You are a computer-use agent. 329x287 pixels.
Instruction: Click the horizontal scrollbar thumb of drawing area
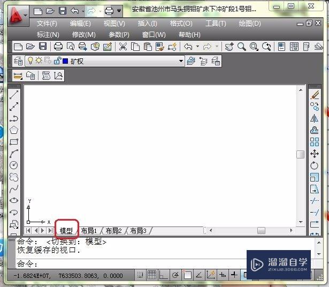pyautogui.click(x=261, y=231)
